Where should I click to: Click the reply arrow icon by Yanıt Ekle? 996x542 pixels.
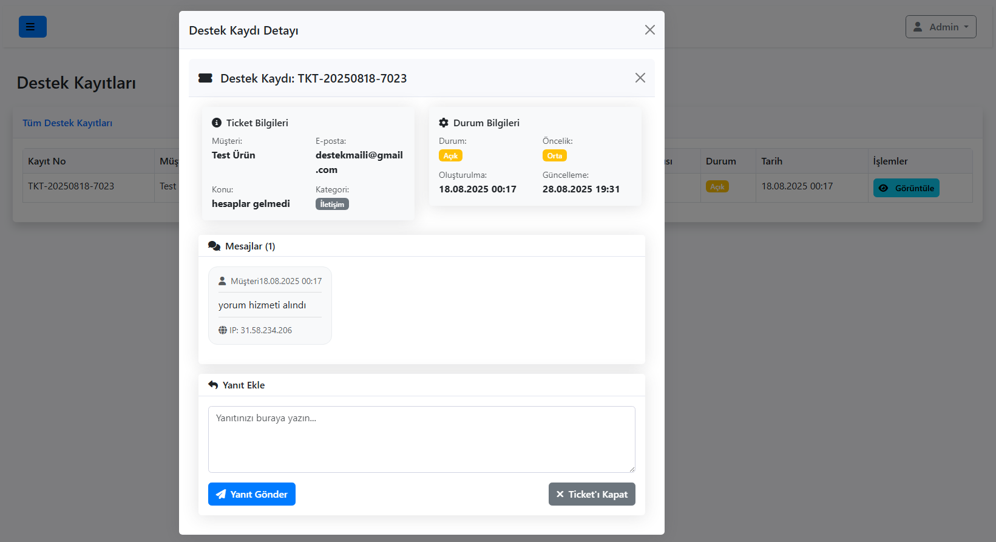(213, 385)
